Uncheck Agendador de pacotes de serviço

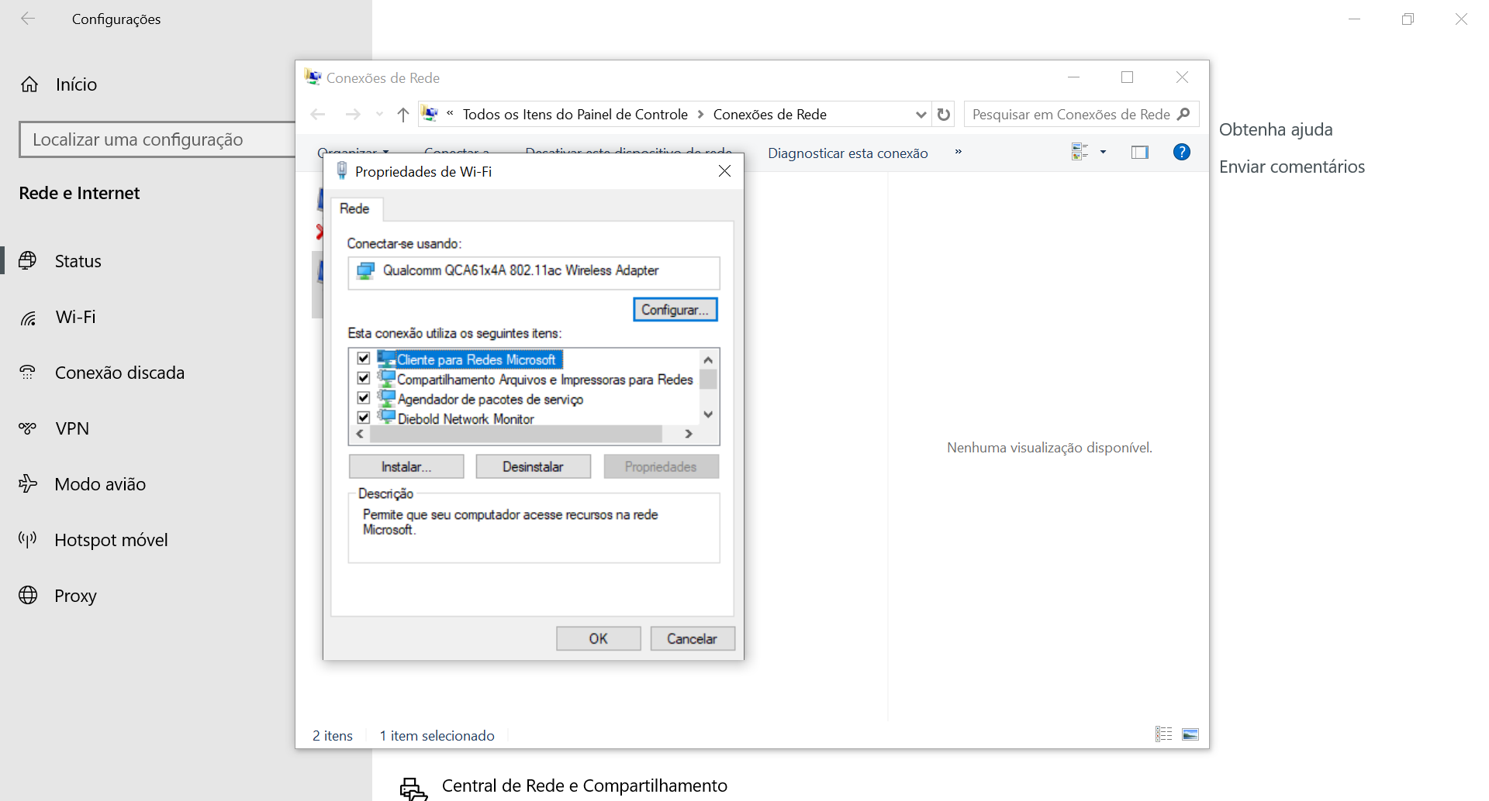tap(363, 397)
